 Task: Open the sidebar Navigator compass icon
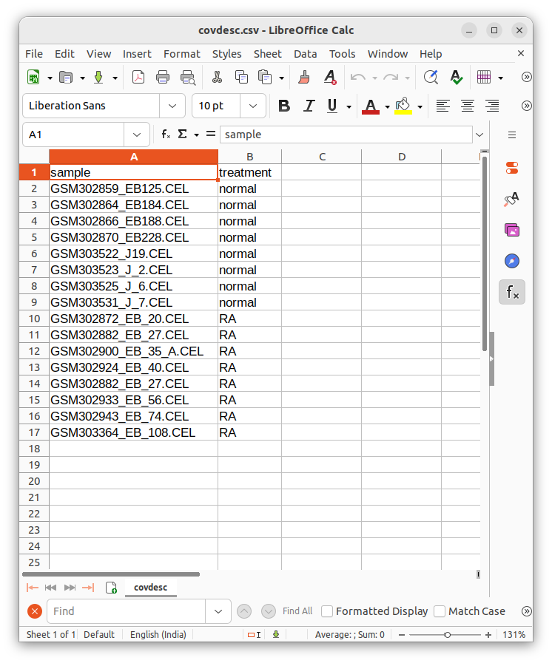click(512, 261)
